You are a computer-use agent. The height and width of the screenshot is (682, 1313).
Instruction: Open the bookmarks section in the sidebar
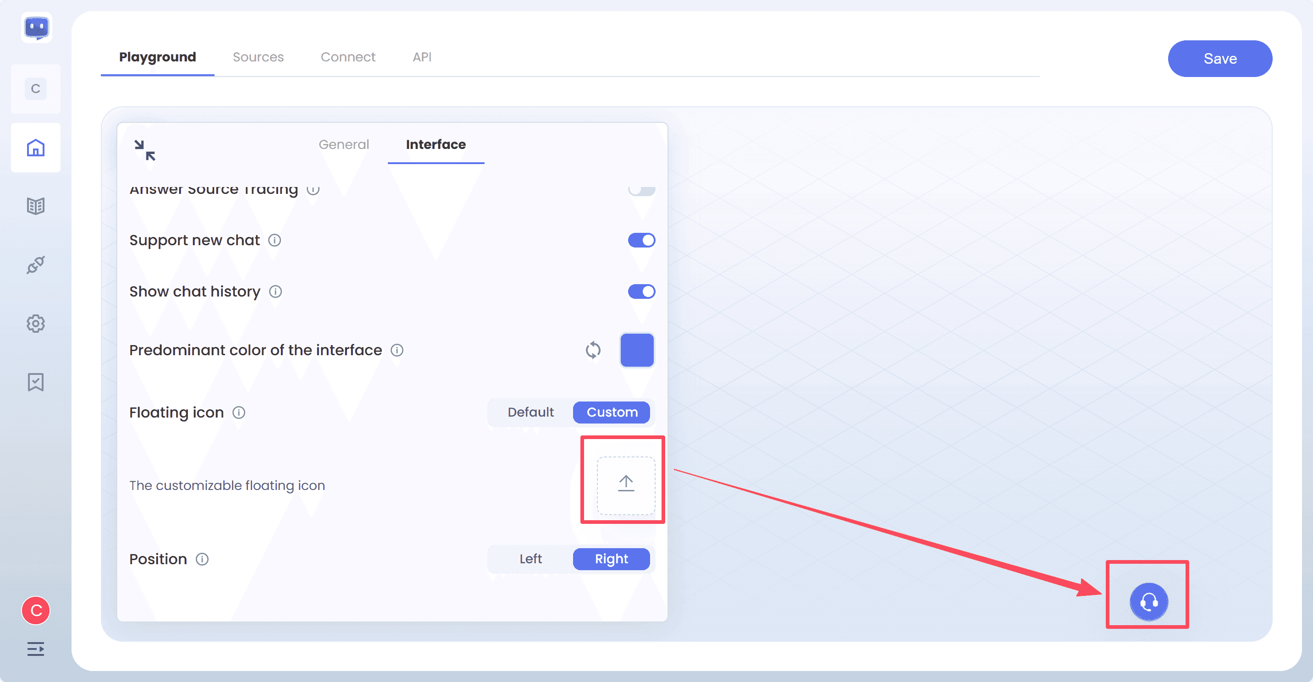(35, 382)
